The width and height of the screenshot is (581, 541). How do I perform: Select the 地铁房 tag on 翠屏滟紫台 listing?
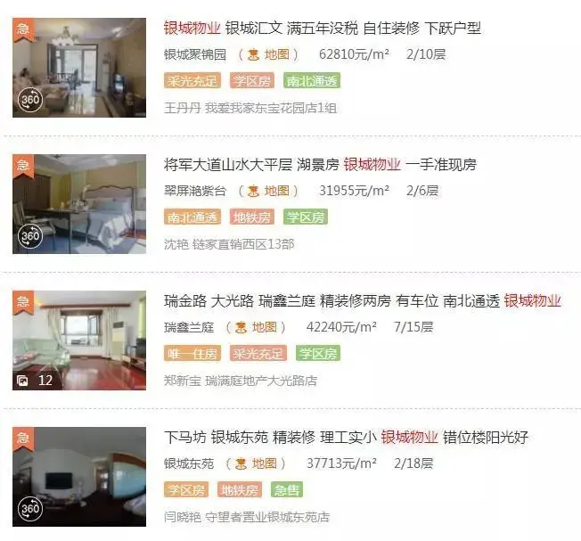252,217
